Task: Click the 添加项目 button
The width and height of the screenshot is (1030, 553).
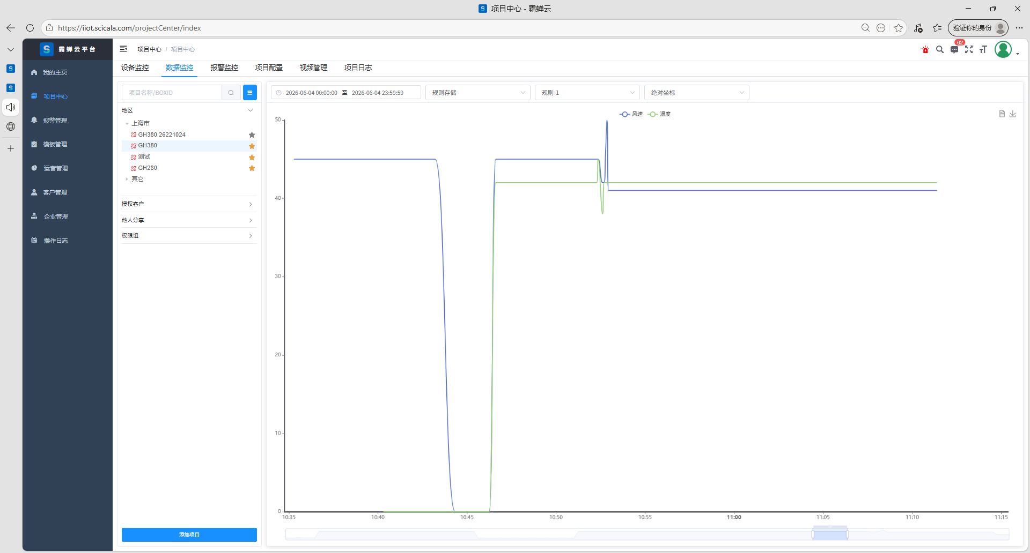Action: (189, 535)
